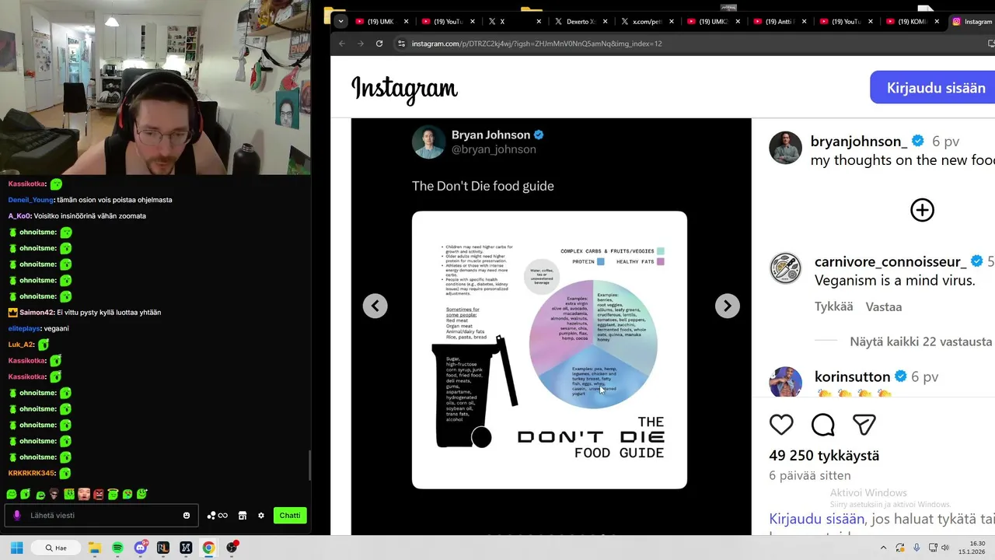Click 'Tykkää' under carnivore_connoisseur_ comment
Screen dimensions: 995x560
click(834, 306)
